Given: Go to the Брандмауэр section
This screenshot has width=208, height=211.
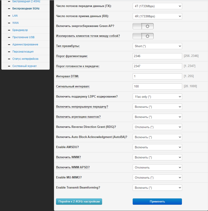Looking at the screenshot, I should click(x=20, y=30).
